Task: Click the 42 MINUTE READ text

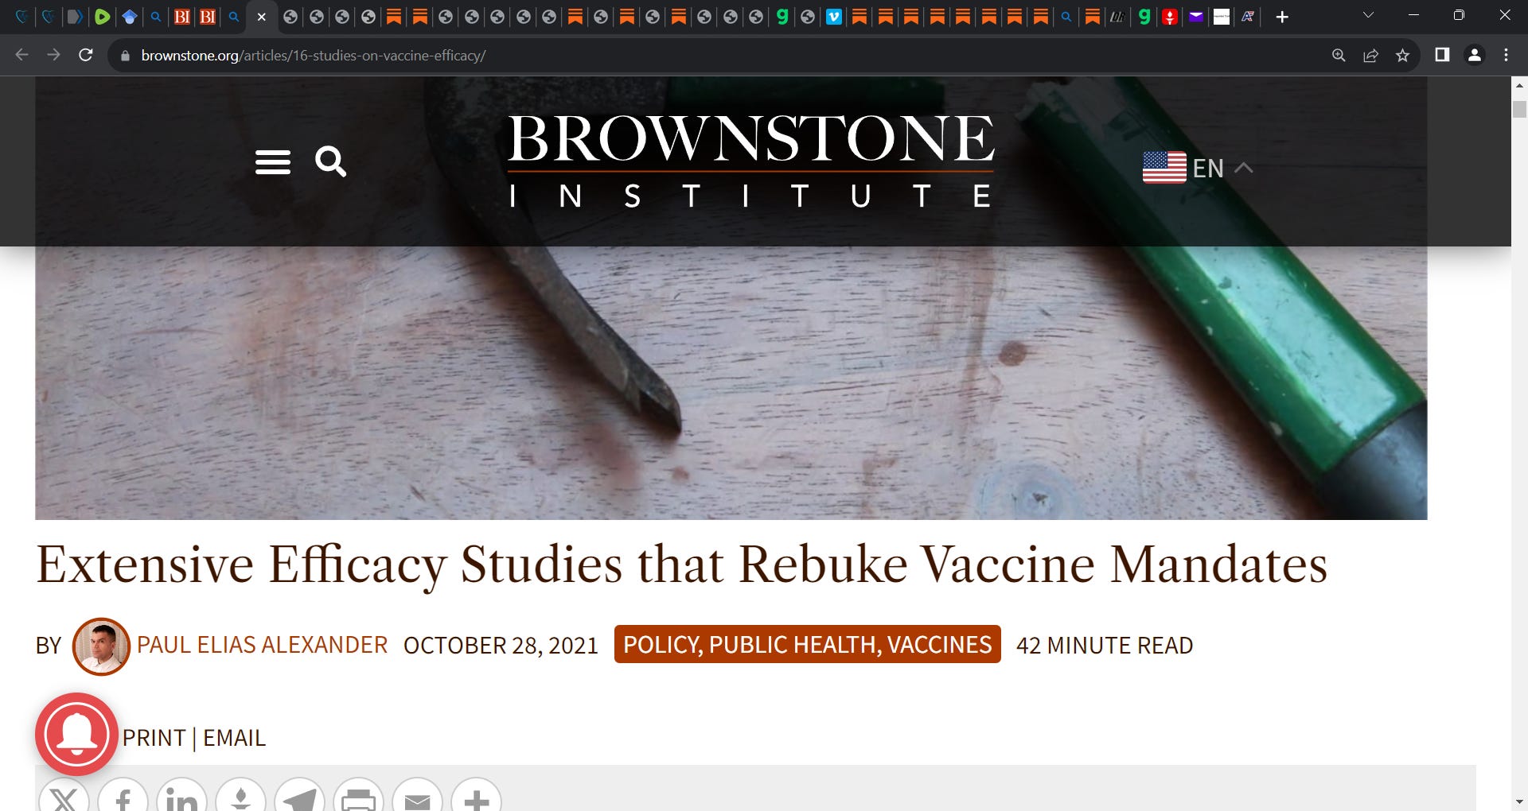Action: 1105,645
